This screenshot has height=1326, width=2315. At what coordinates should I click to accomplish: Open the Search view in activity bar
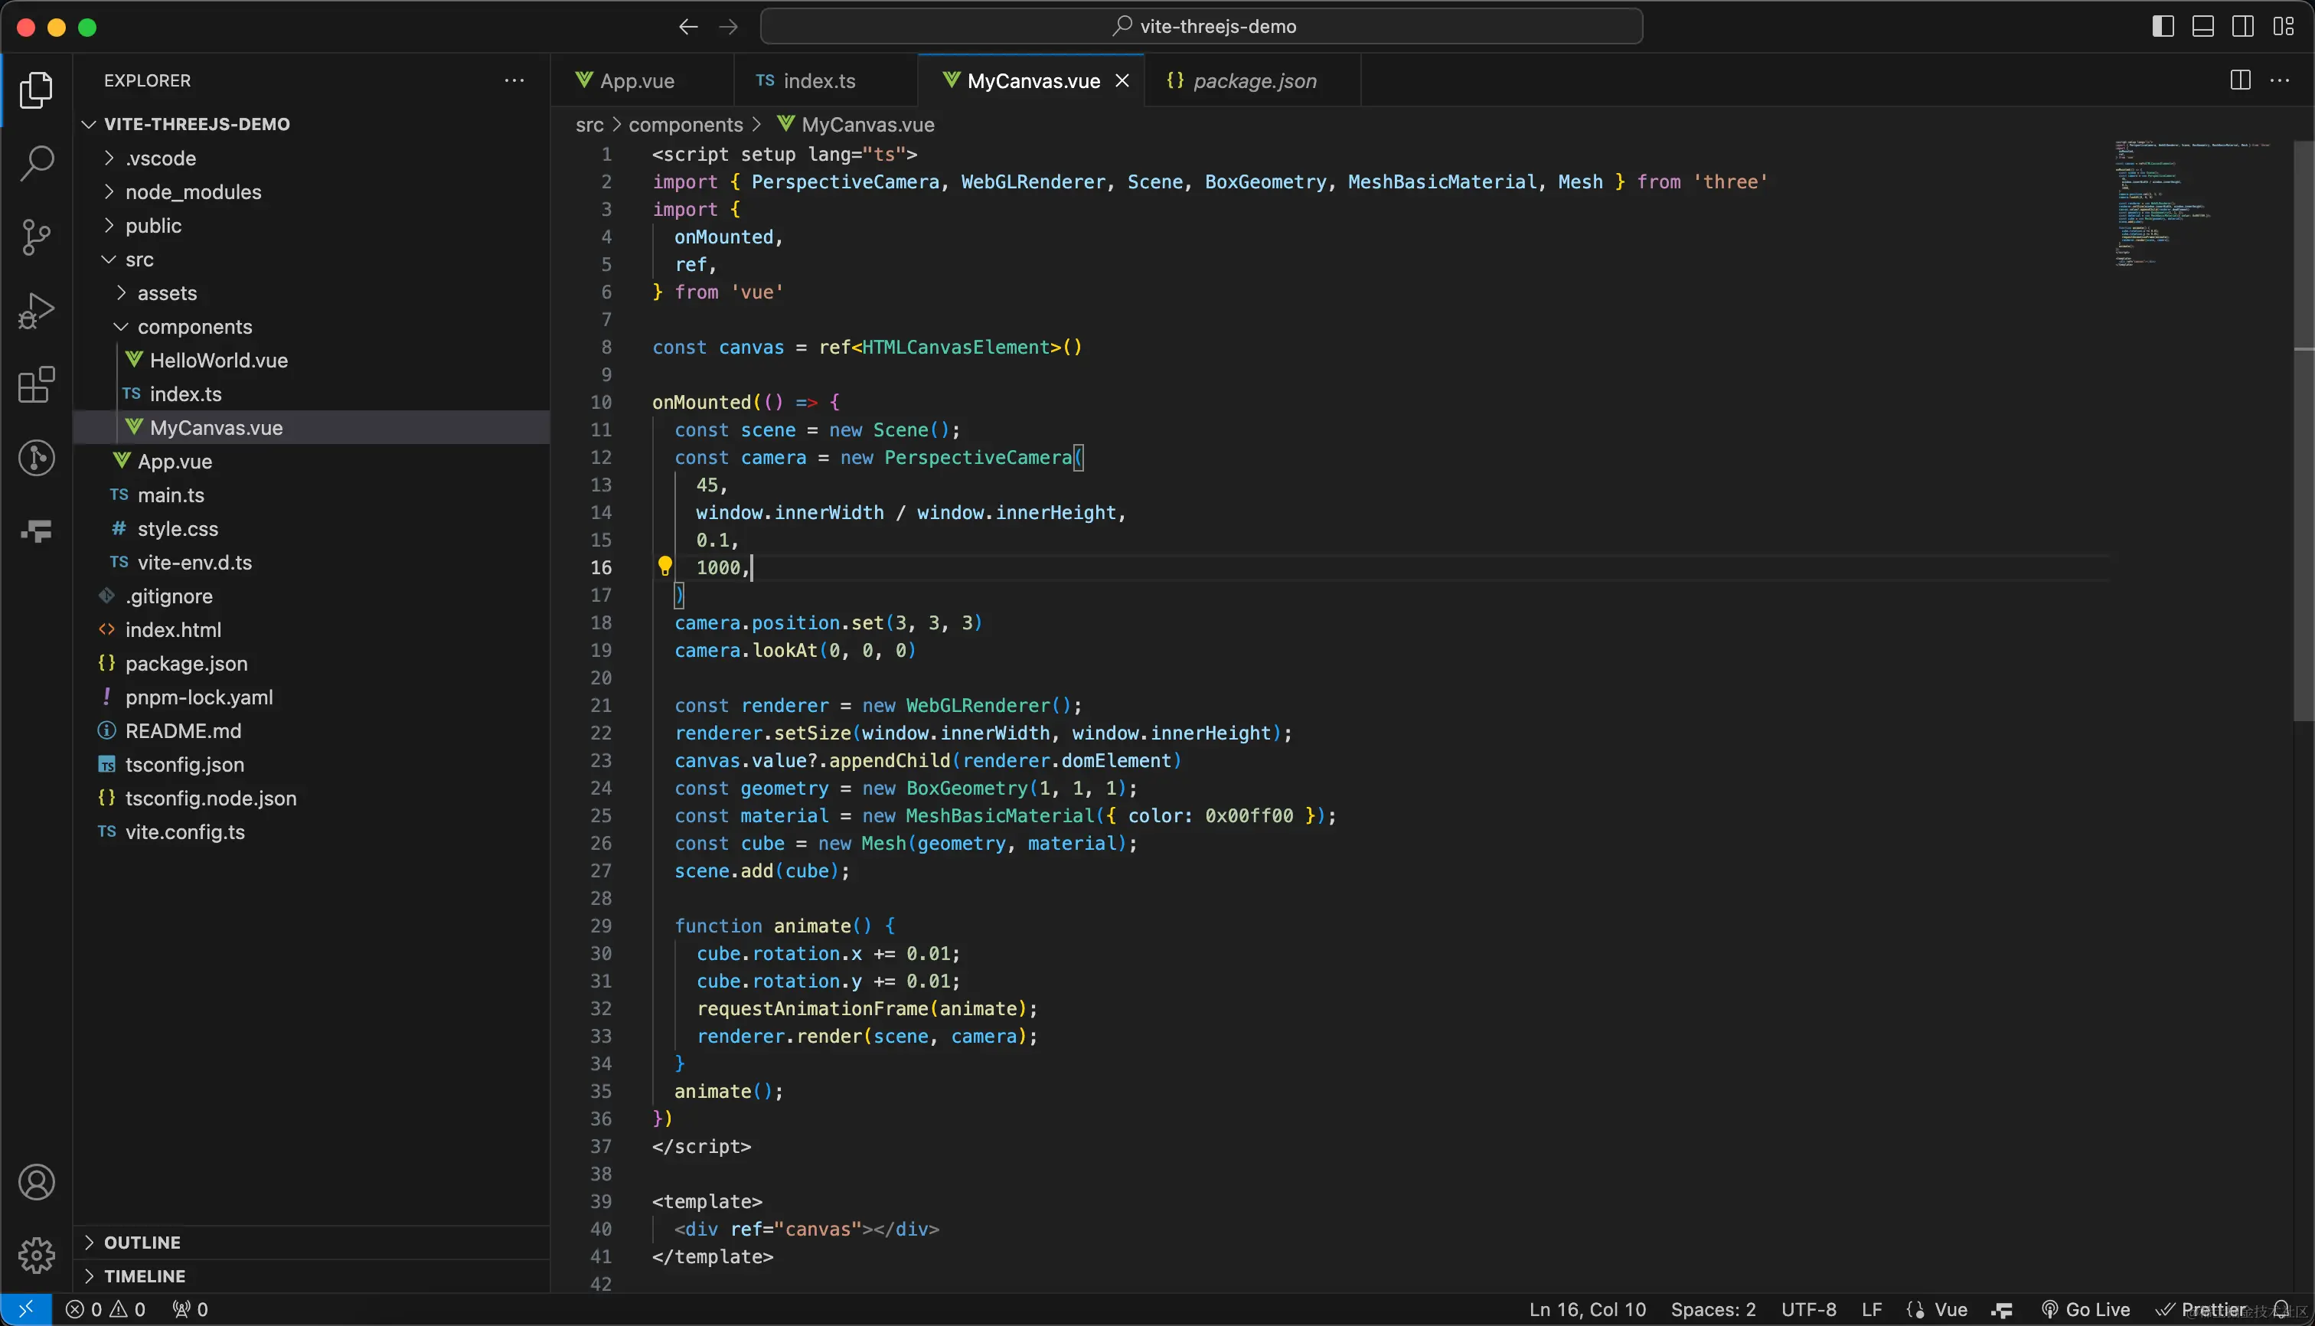click(37, 164)
